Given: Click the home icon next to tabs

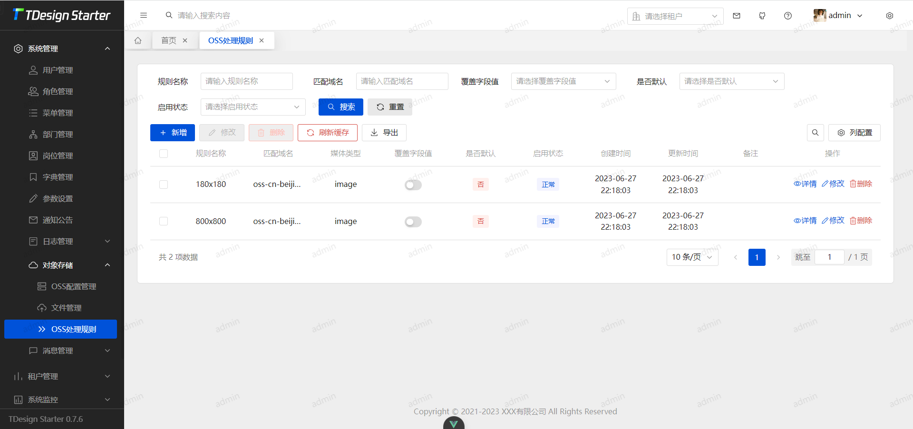Looking at the screenshot, I should click(138, 40).
